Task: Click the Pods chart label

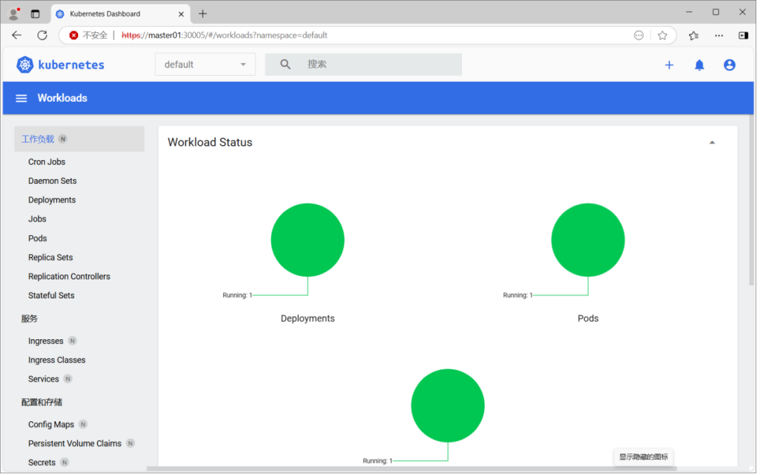Action: pyautogui.click(x=588, y=319)
